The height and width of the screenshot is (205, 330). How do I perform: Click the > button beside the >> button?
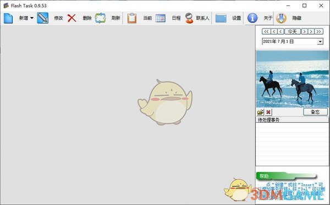tap(311, 32)
